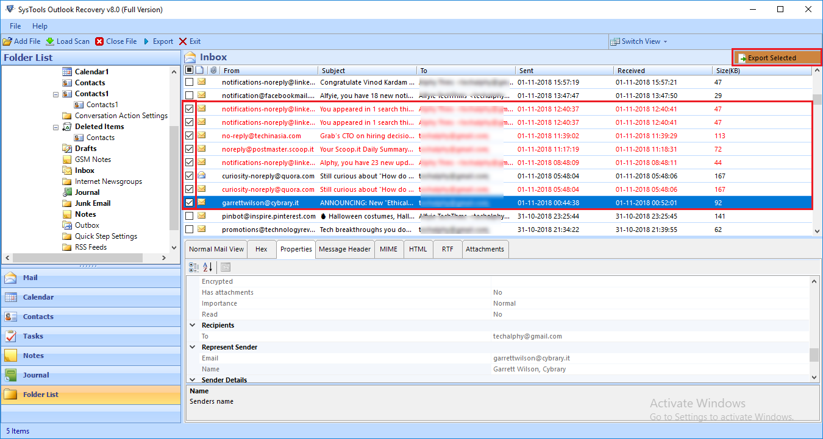The width and height of the screenshot is (823, 439).
Task: Check the Halloween costumes email from pinbot
Action: 189,216
